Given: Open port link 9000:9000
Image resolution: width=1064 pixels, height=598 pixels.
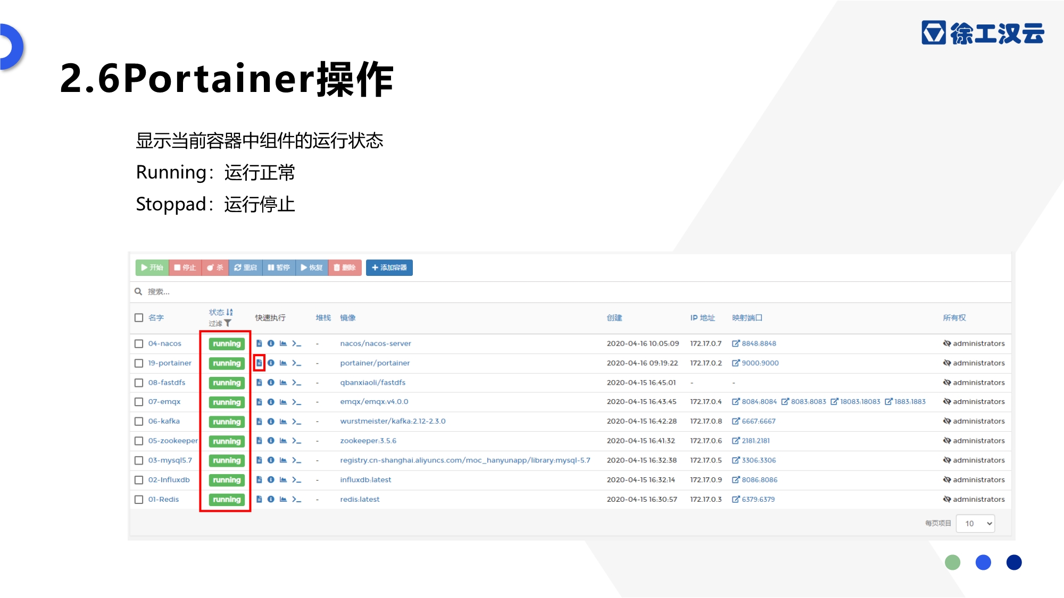Looking at the screenshot, I should pyautogui.click(x=755, y=363).
